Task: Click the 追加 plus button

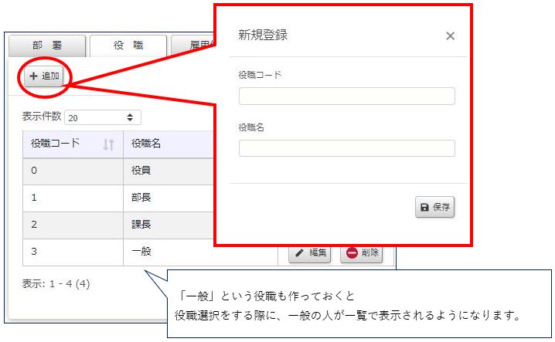Action: point(44,76)
